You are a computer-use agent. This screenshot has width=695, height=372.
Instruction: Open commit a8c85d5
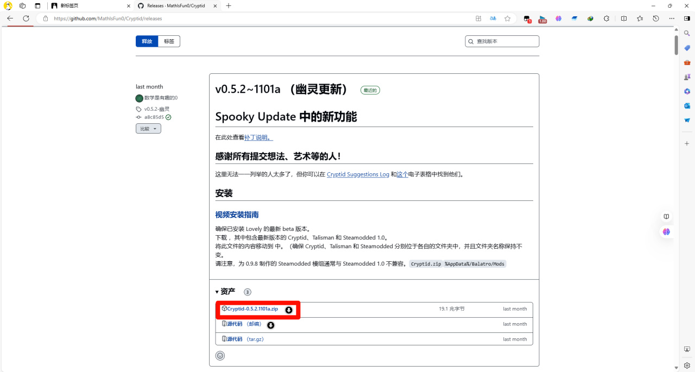pos(154,117)
